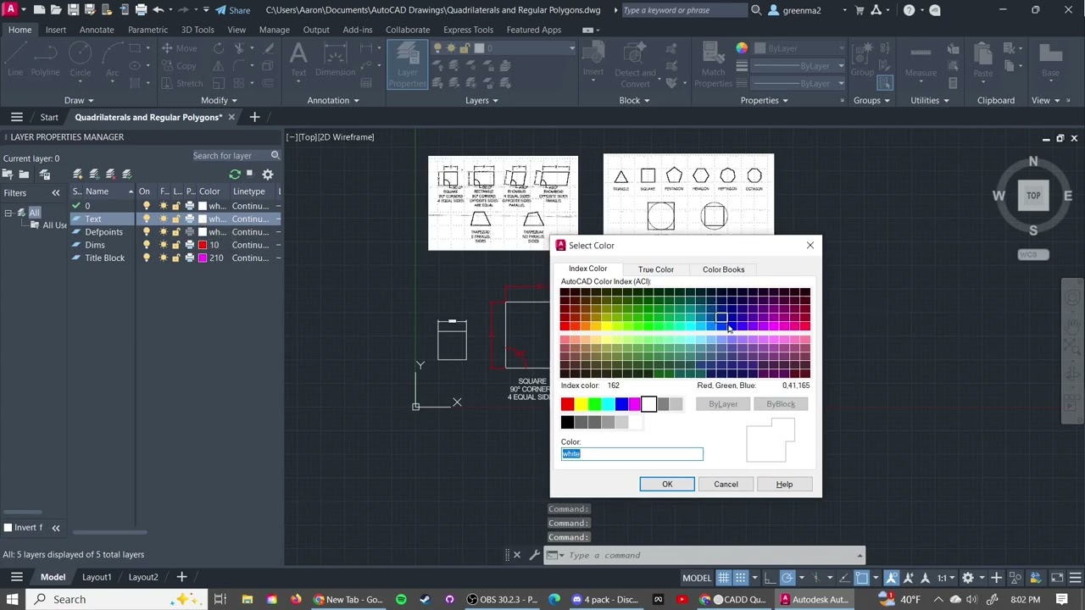Expand the Layers panel dropdown

point(482,101)
